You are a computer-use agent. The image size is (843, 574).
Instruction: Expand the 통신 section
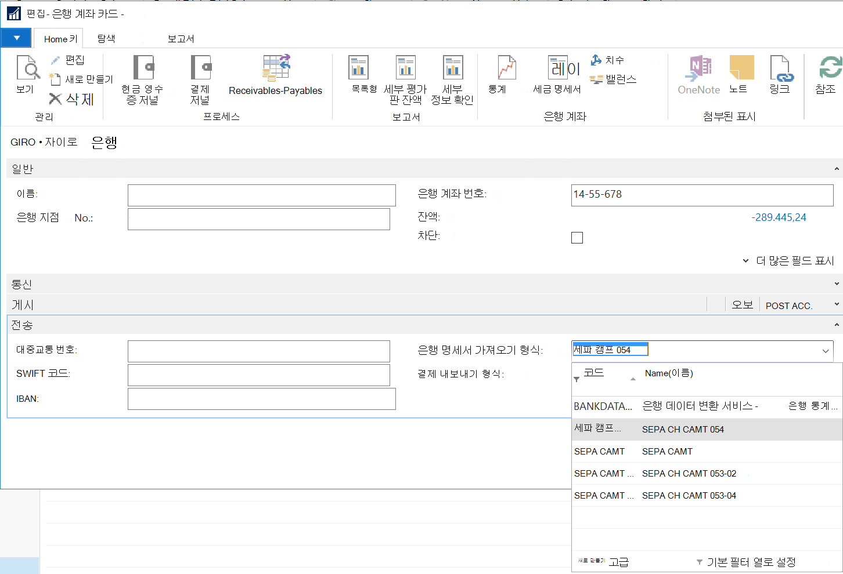point(837,284)
